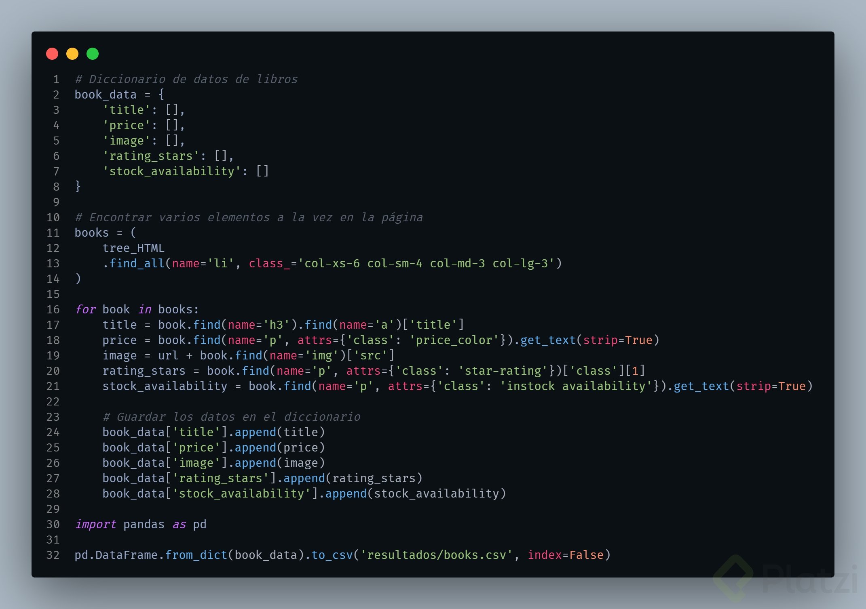
Task: Click line number 32
Action: 53,555
